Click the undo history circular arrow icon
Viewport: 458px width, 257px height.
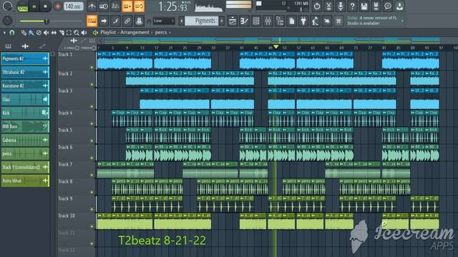(317, 6)
